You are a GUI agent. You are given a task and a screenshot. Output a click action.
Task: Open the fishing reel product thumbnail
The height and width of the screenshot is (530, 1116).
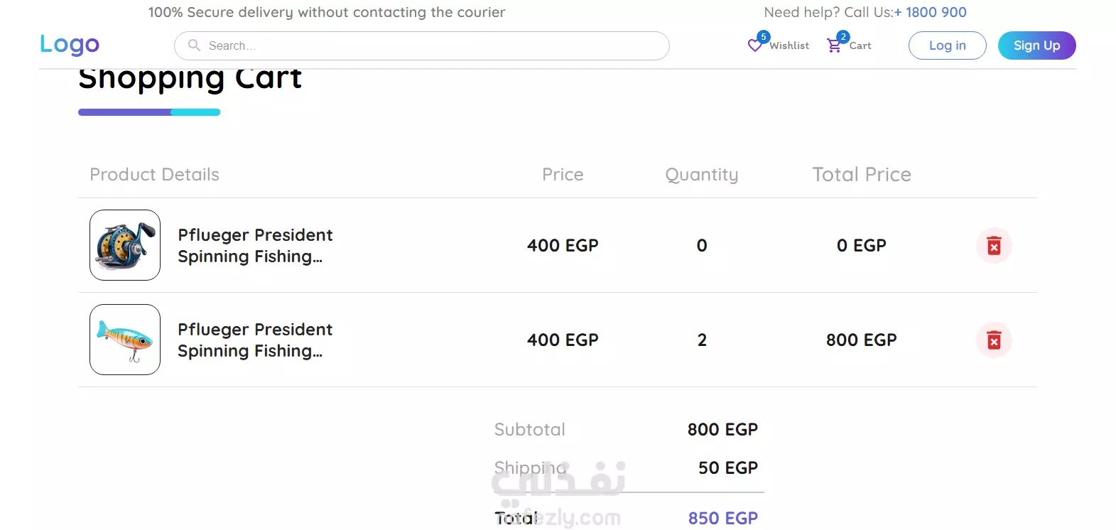point(125,245)
